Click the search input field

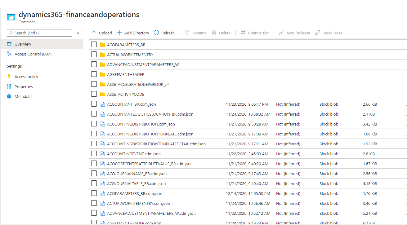pos(39,33)
